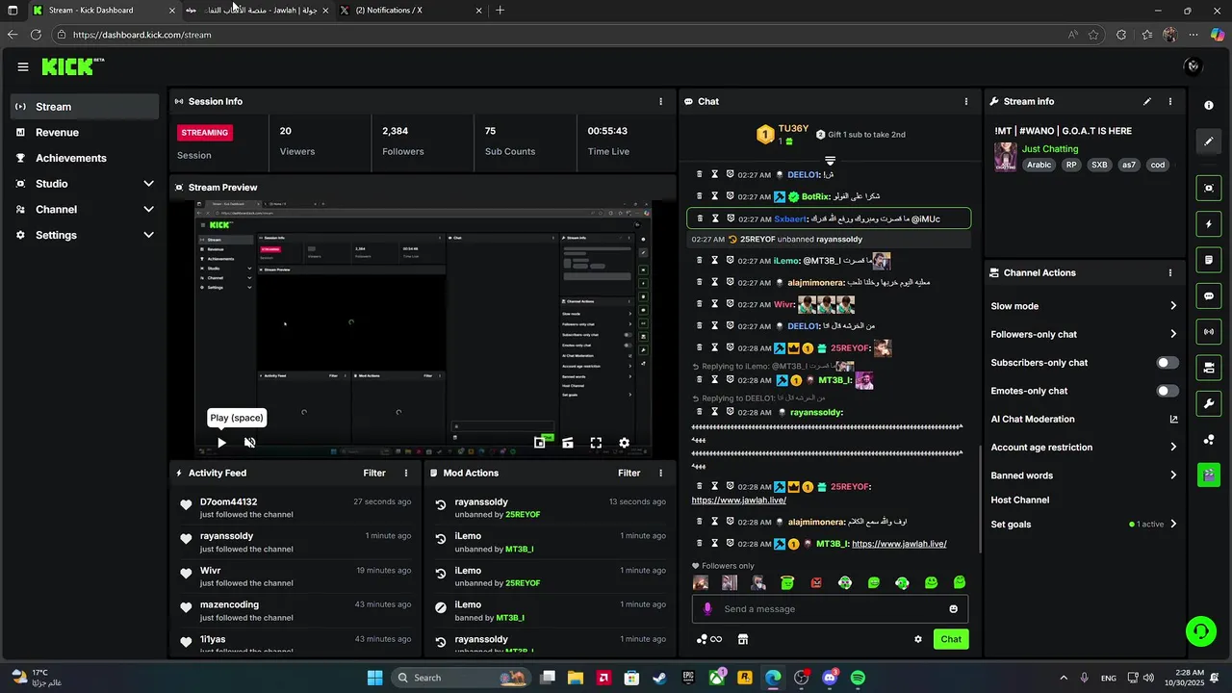1232x693 pixels.
Task: Open the notes document icon in the right rail
Action: 1209,260
